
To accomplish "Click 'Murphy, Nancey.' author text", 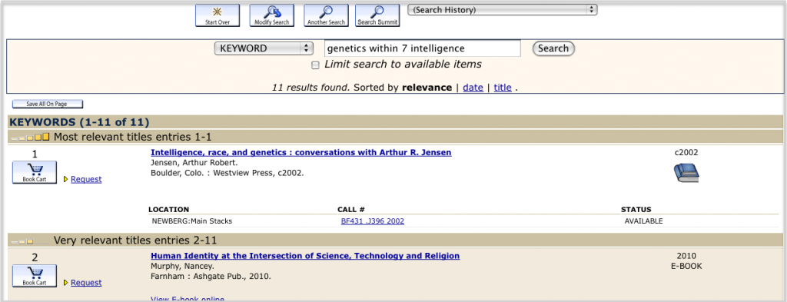I will [182, 267].
